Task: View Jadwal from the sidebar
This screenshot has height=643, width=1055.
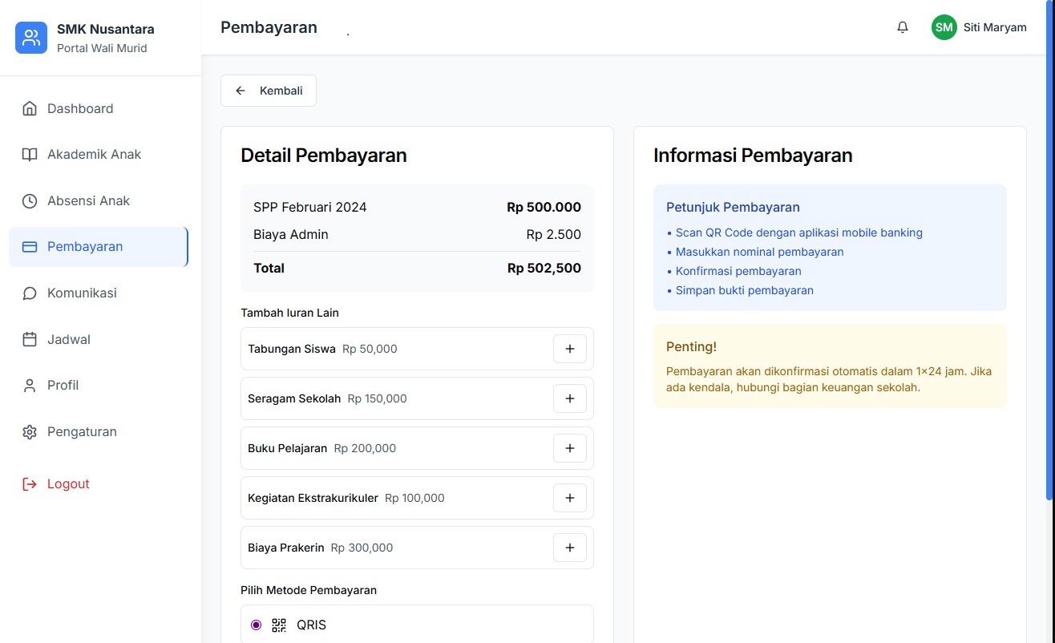Action: click(x=69, y=339)
